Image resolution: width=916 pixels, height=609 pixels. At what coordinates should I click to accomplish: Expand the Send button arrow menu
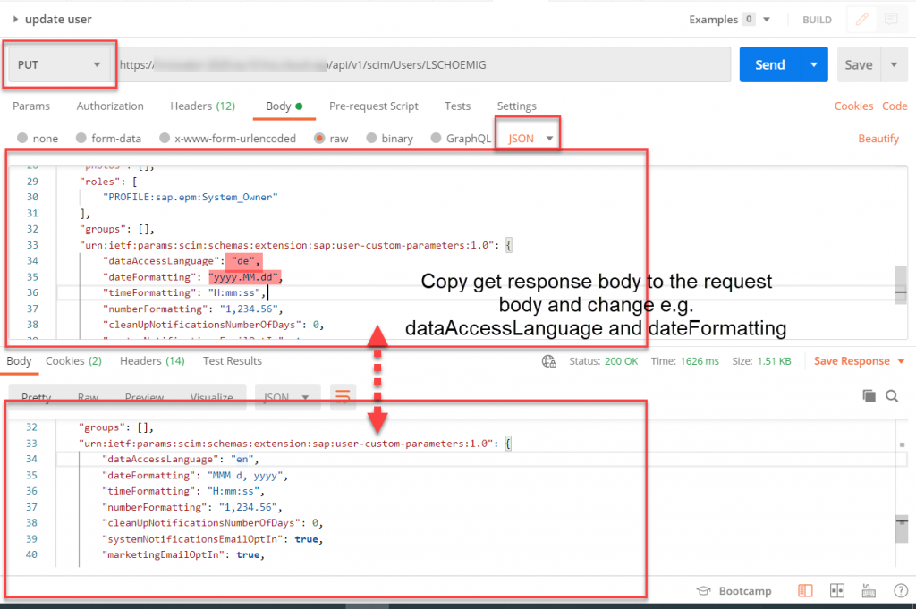coord(814,64)
